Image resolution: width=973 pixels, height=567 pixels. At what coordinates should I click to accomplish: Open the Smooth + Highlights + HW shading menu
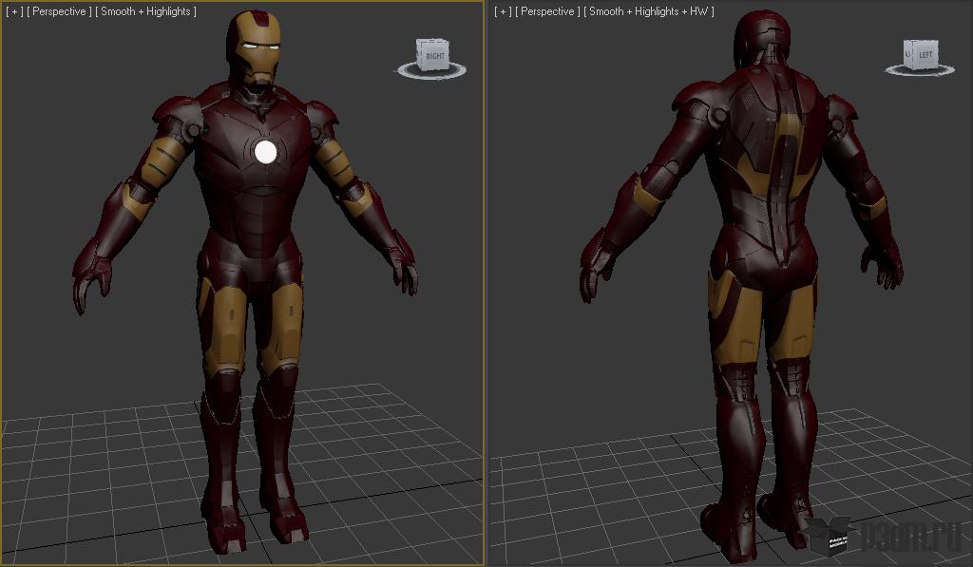pos(649,11)
